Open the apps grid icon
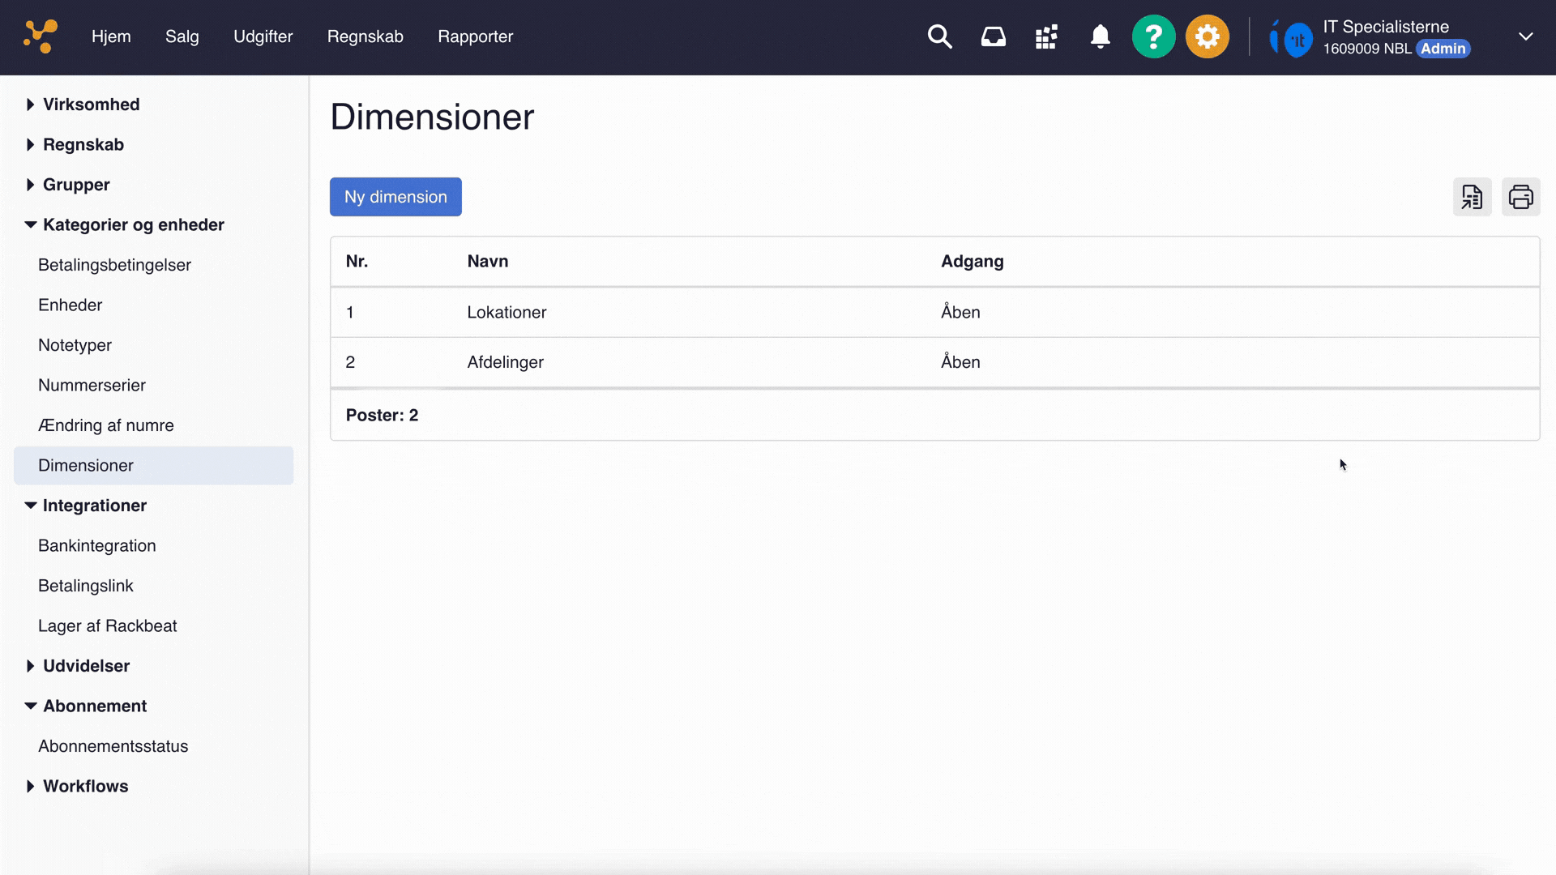This screenshot has width=1556, height=875. tap(1046, 36)
